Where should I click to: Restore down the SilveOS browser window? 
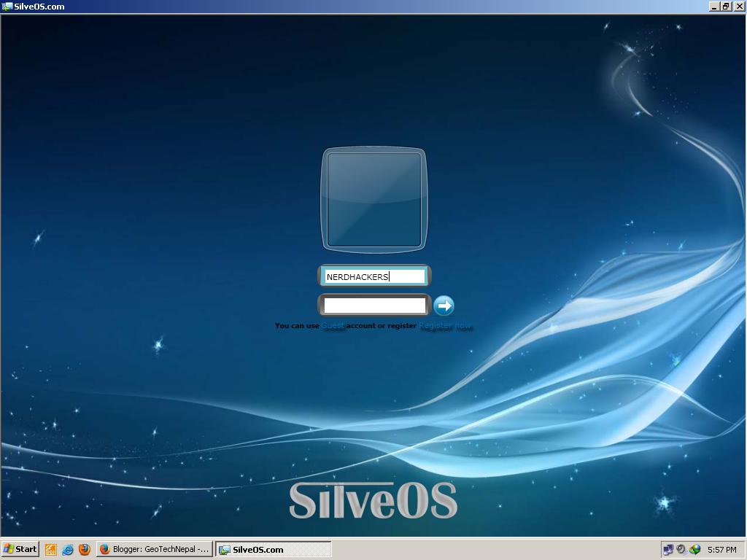click(726, 6)
